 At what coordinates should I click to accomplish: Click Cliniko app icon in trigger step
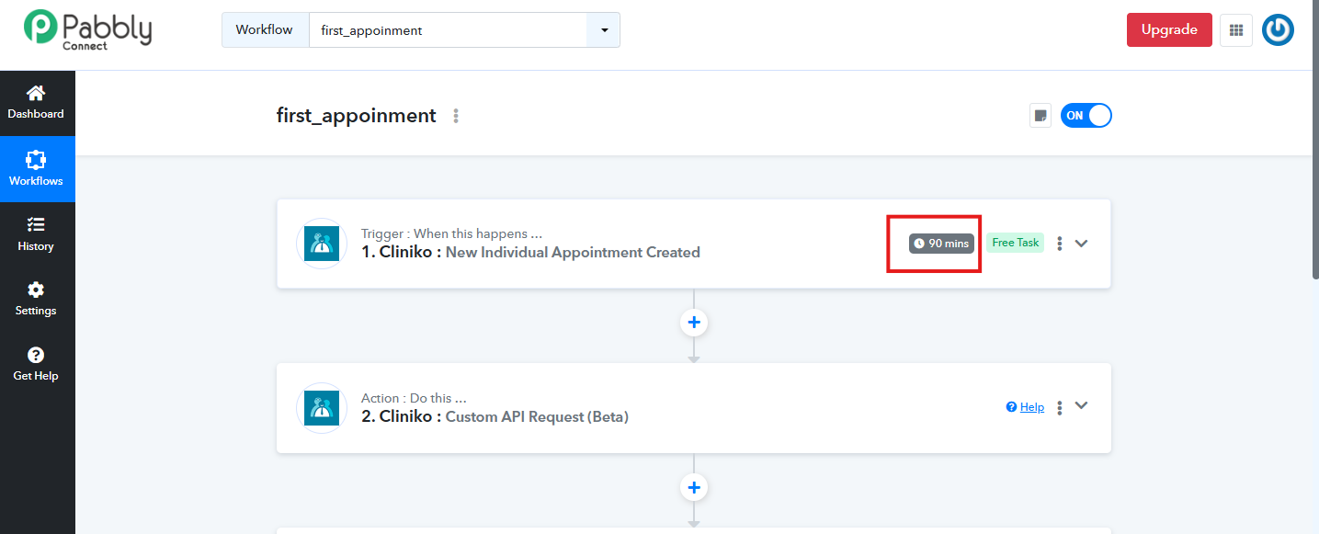[x=322, y=244]
